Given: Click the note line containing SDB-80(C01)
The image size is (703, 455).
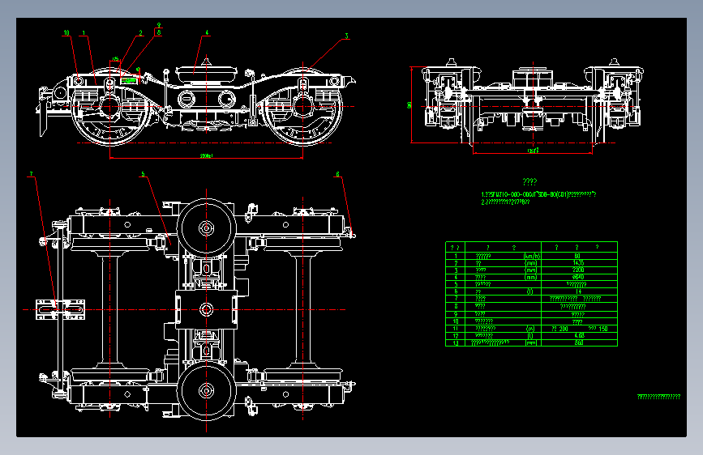Looking at the screenshot, I should pyautogui.click(x=538, y=194).
